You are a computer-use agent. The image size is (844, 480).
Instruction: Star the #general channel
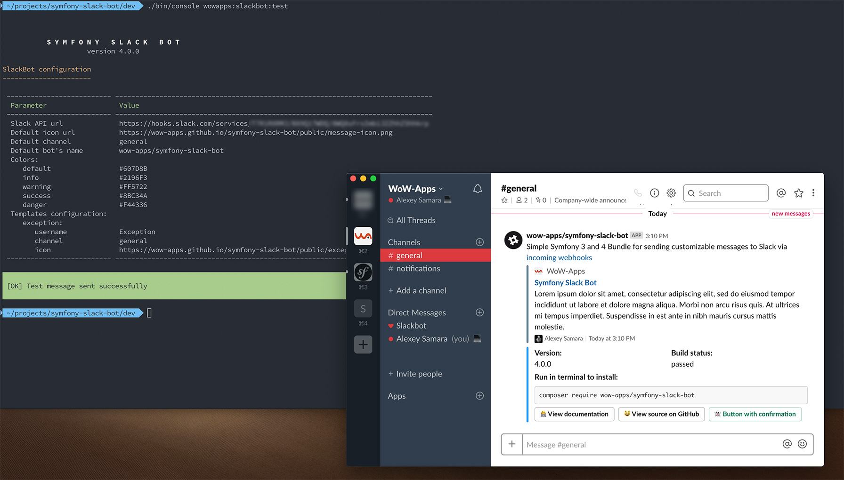[x=504, y=200]
